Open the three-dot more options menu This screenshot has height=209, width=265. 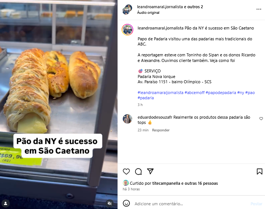259,9
